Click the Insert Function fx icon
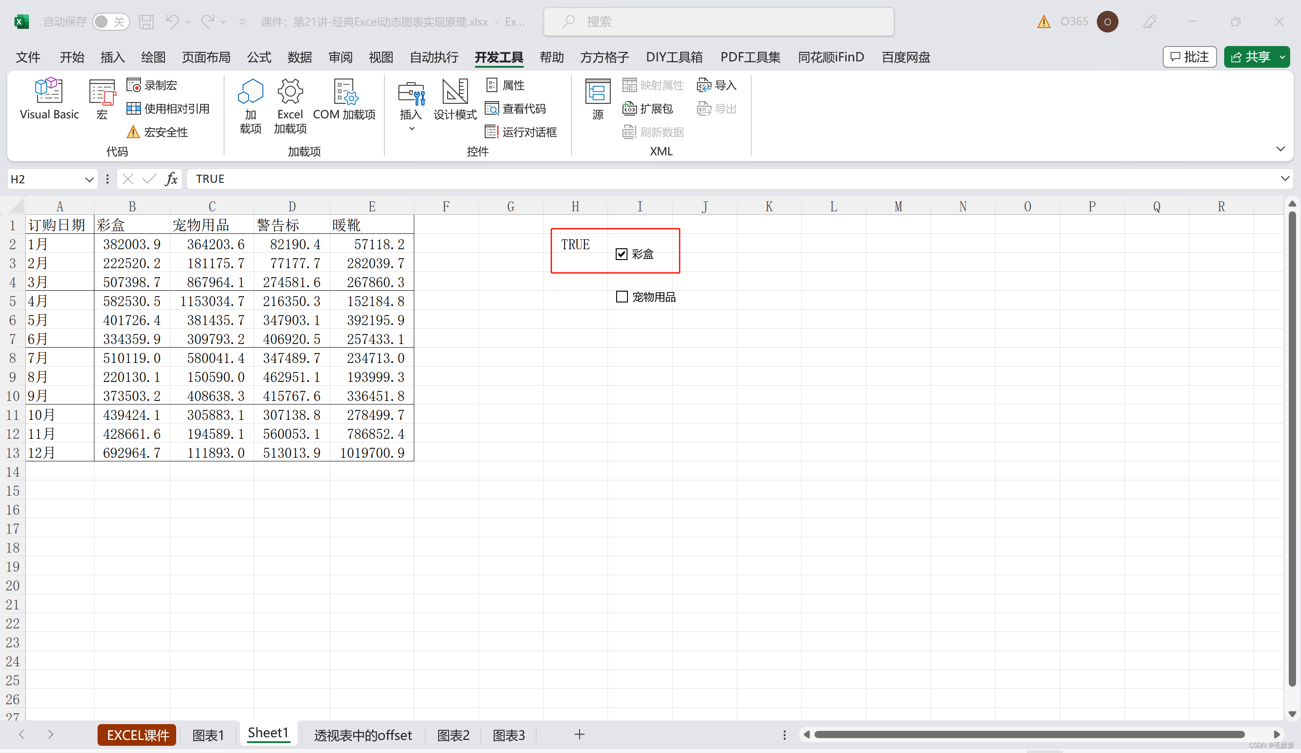The height and width of the screenshot is (753, 1301). (x=171, y=179)
